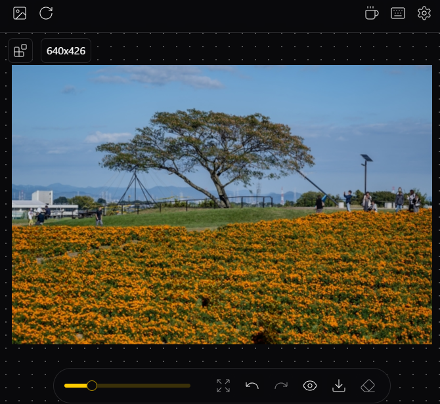This screenshot has width=440, height=404.
Task: Undo the last edit with the undo arrow
Action: [252, 386]
